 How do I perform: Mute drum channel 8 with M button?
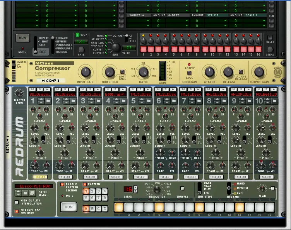(x=209, y=90)
